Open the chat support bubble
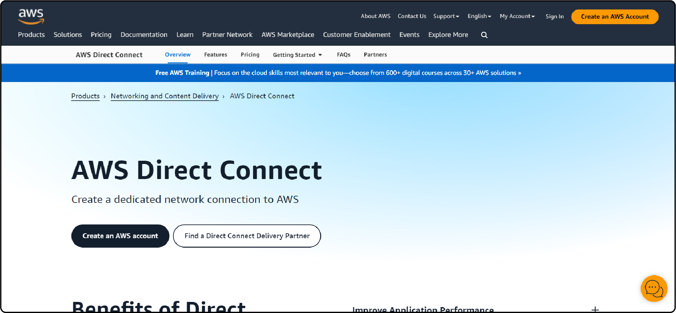This screenshot has height=313, width=676. [654, 288]
